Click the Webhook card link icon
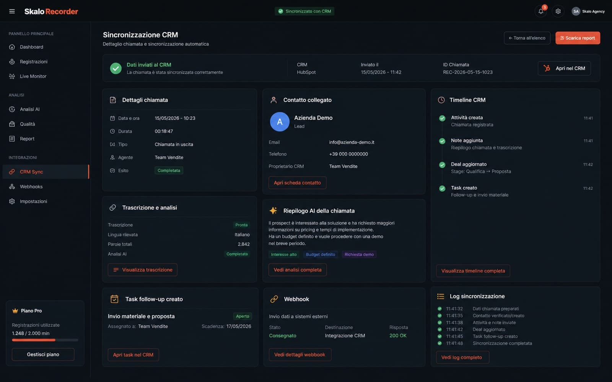The height and width of the screenshot is (382, 612). pyautogui.click(x=274, y=299)
